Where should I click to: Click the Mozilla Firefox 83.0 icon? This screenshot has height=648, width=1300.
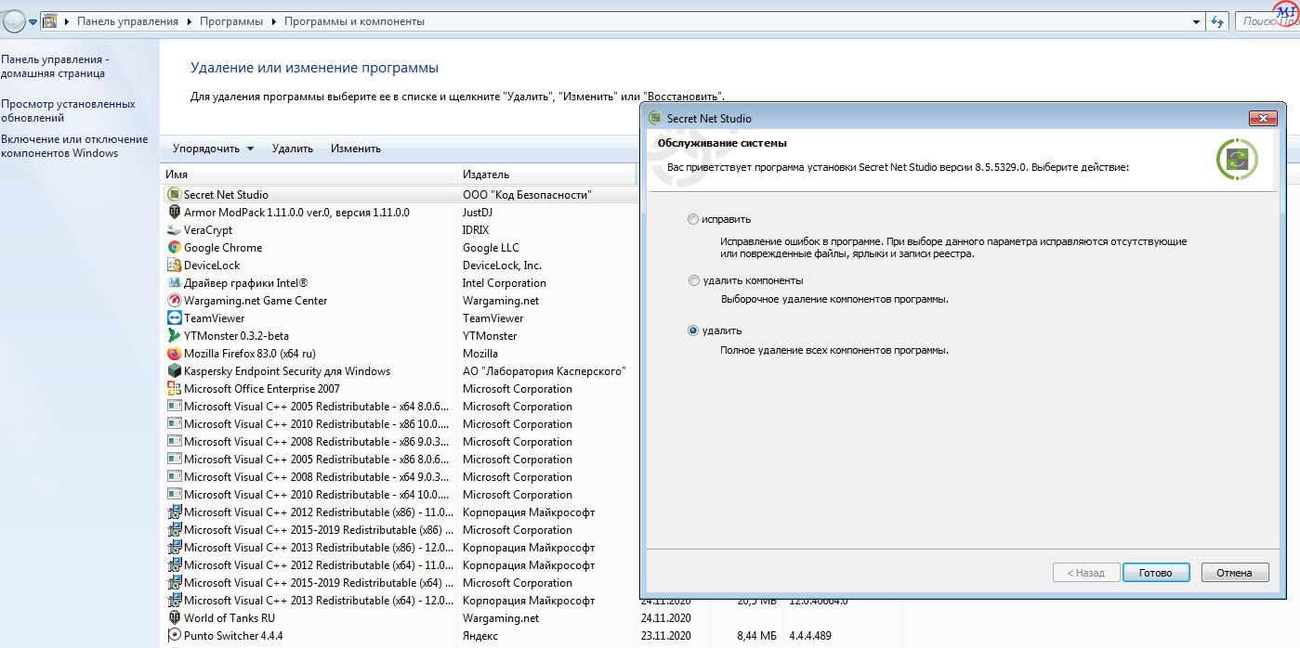tap(174, 354)
